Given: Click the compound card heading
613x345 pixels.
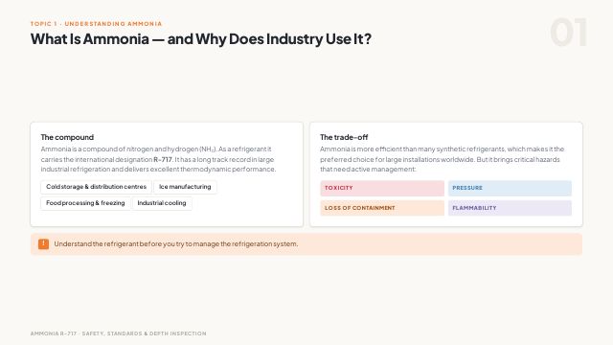Looking at the screenshot, I should [x=67, y=137].
